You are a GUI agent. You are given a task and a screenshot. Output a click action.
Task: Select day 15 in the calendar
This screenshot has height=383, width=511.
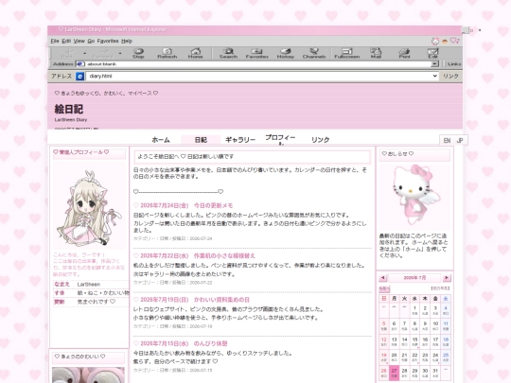pos(414,341)
